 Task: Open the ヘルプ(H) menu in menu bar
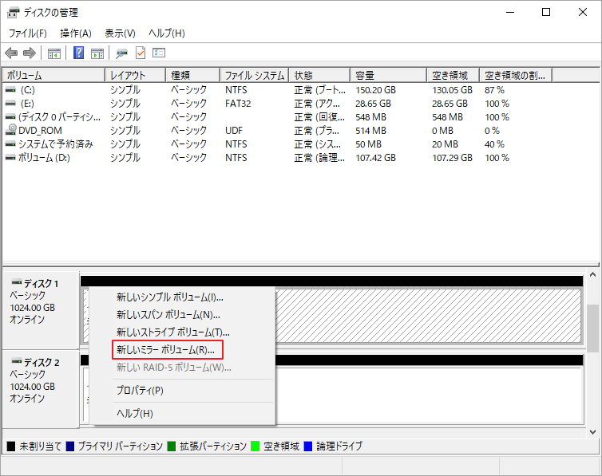pos(167,33)
